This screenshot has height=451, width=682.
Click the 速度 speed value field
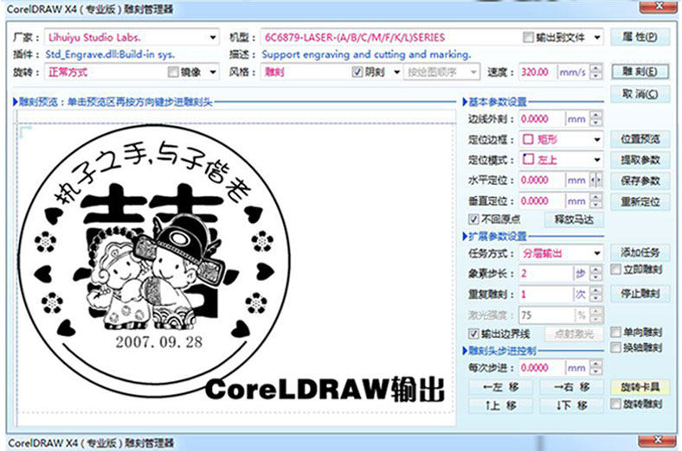pos(538,72)
